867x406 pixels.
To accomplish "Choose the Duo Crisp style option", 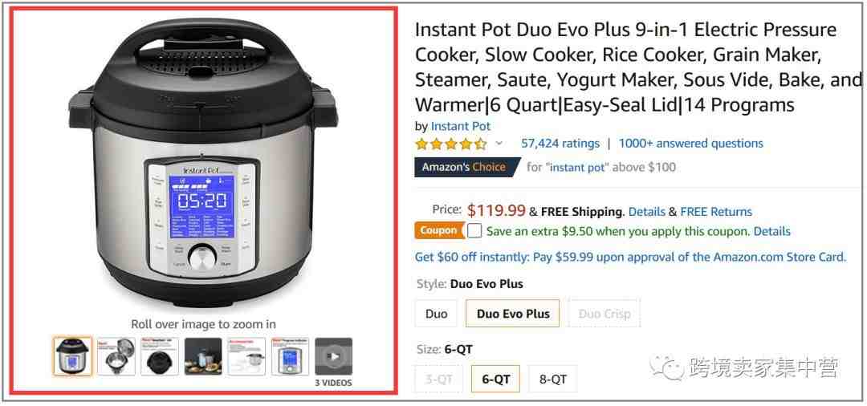I will (604, 314).
